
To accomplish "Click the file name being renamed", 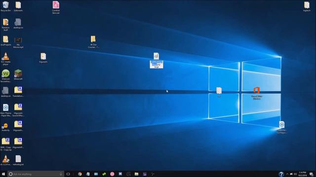I will point(157,64).
